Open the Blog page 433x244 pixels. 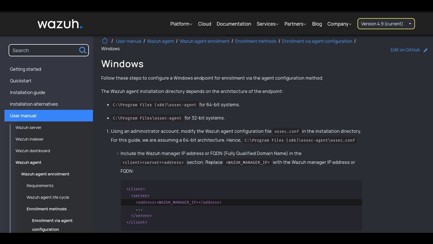317,24
